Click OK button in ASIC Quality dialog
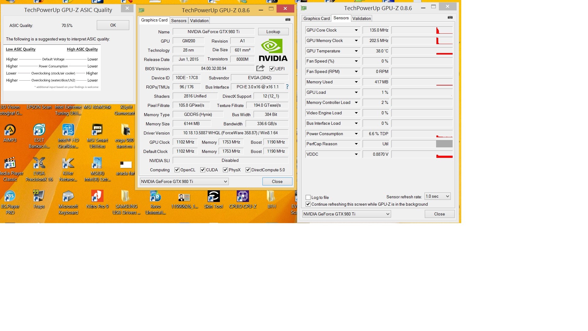The width and height of the screenshot is (588, 331). tap(113, 25)
